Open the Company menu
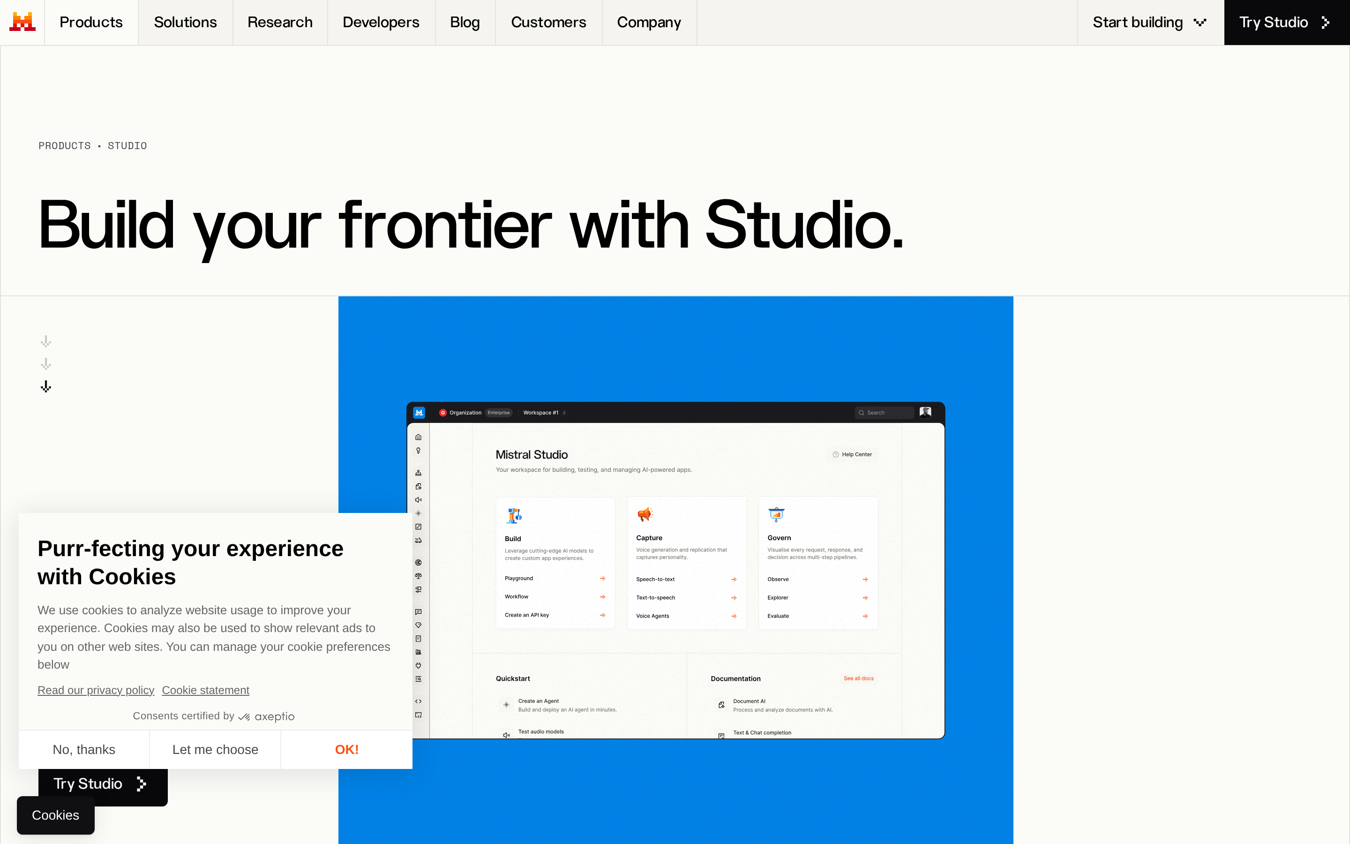The image size is (1350, 844). coord(649,23)
